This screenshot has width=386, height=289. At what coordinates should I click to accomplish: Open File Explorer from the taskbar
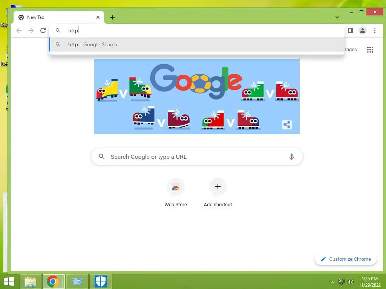pos(30,281)
